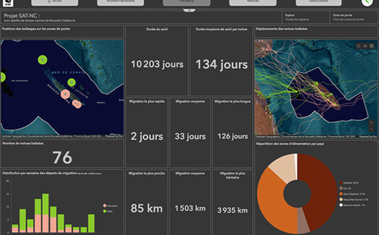
Task: Open the layers icon on movements map
Action: (365, 45)
